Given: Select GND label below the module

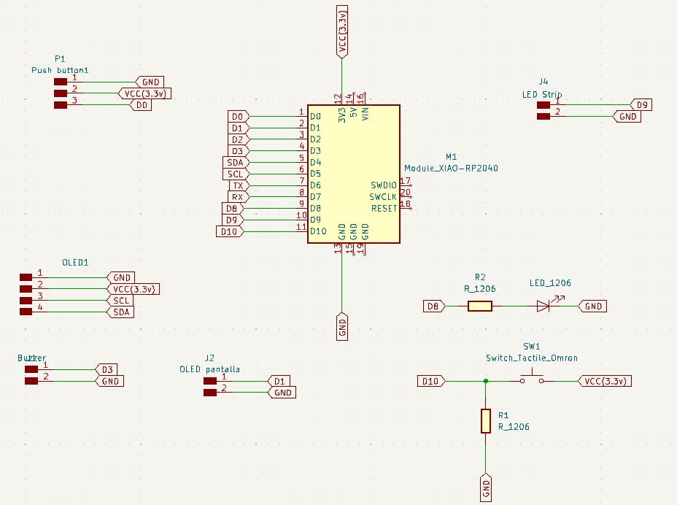Looking at the screenshot, I should pyautogui.click(x=342, y=326).
